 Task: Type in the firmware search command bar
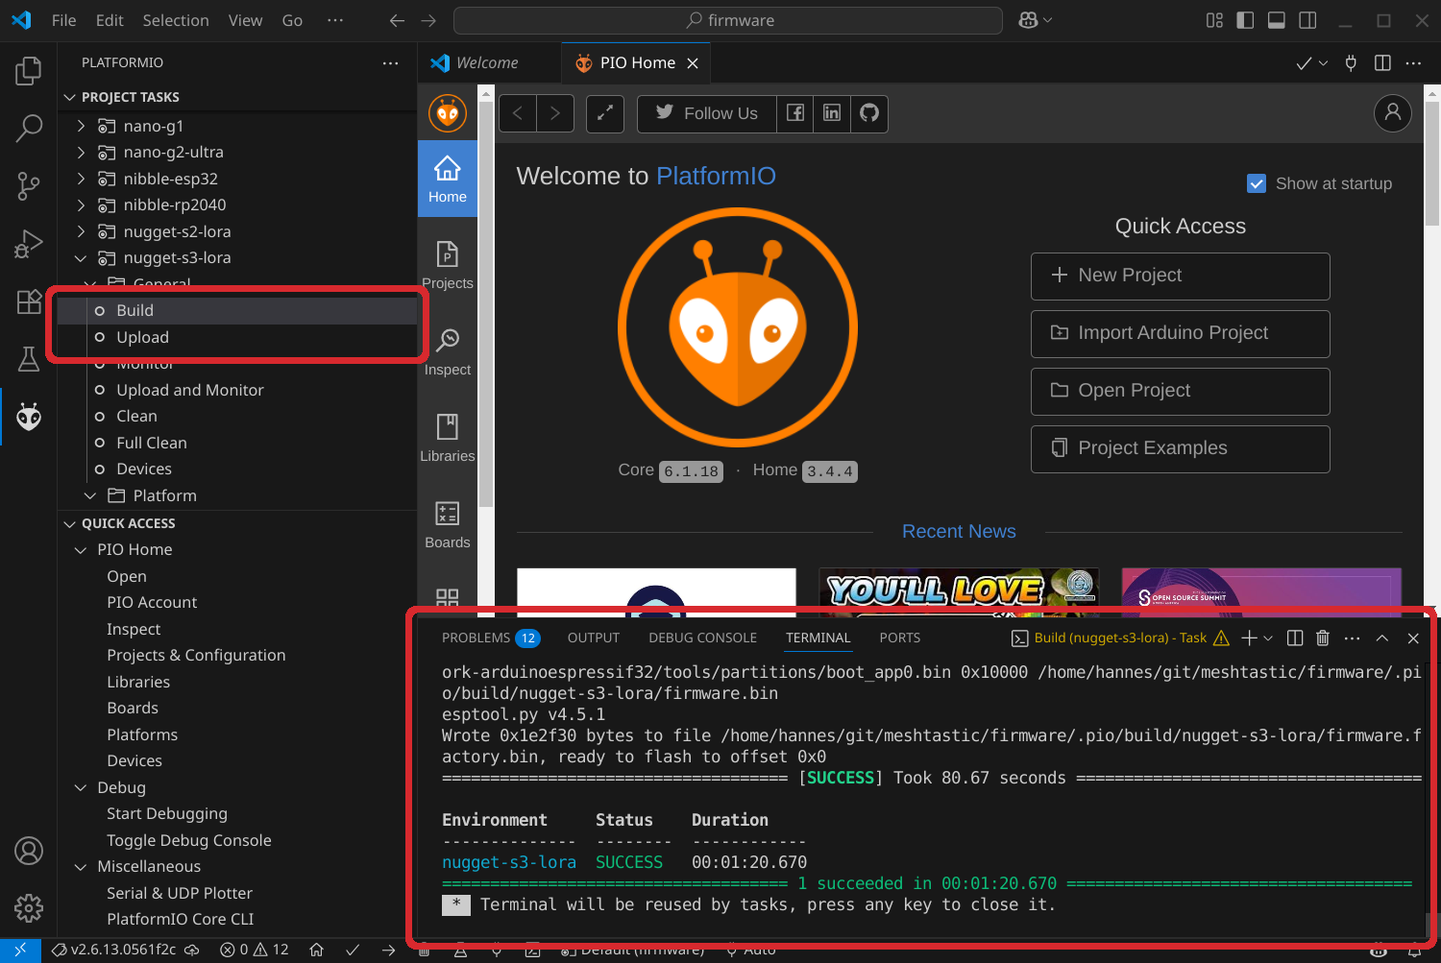(x=728, y=20)
